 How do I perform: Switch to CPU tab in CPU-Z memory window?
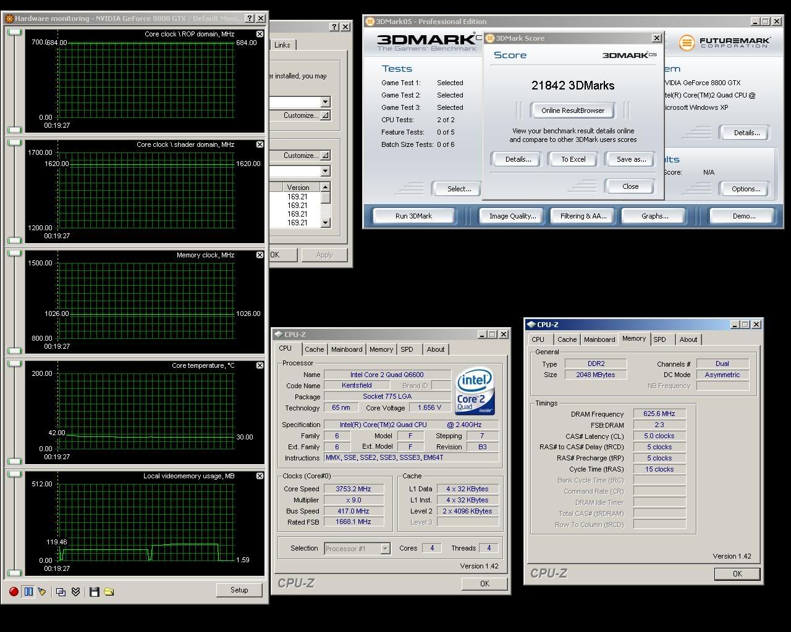[538, 339]
